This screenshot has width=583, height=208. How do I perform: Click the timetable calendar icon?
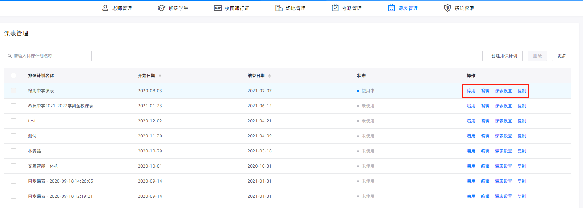391,8
